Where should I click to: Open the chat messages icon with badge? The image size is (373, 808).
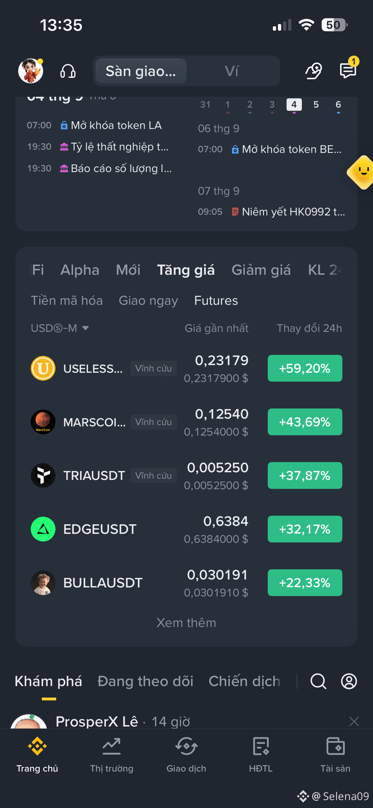pyautogui.click(x=348, y=70)
